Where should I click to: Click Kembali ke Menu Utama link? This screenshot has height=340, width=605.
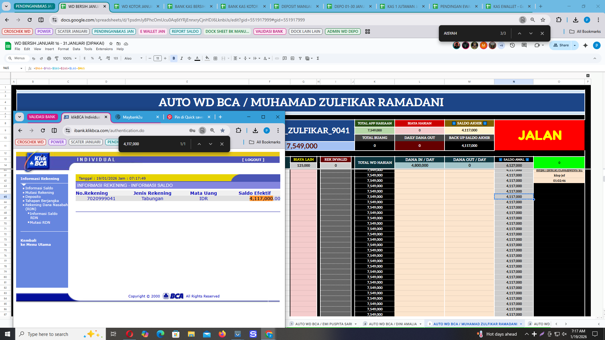[36, 242]
